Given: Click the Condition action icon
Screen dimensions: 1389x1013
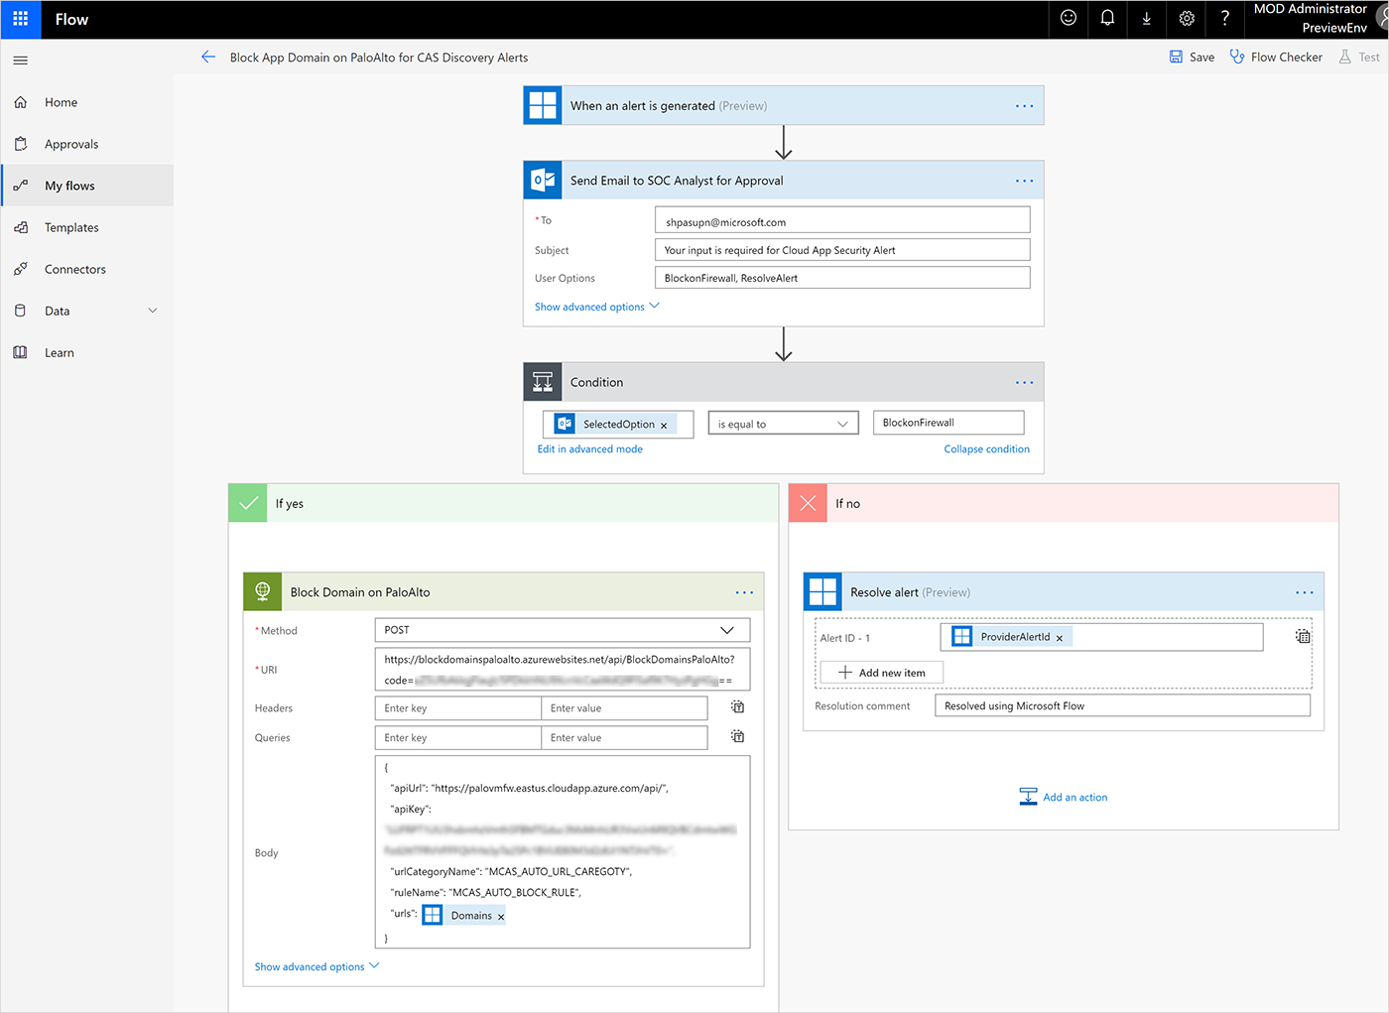Looking at the screenshot, I should click(542, 381).
